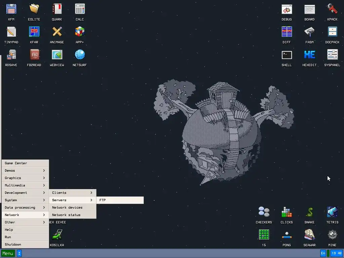Open the SEAWAR ship game icon
The height and width of the screenshot is (258, 344).
tap(309, 235)
